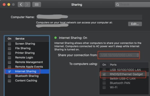Select the Printer Sharing service row
Viewport: 150px width, 96px height.
point(27,53)
